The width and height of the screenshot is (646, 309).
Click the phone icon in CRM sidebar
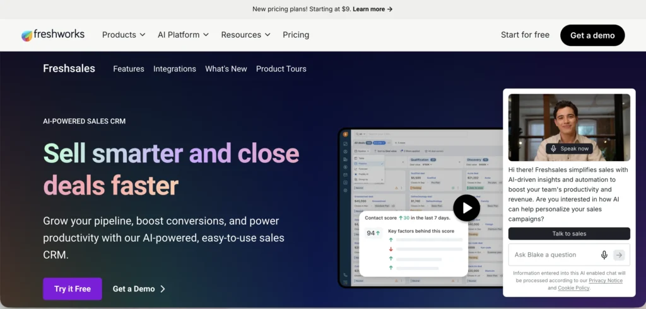pyautogui.click(x=345, y=275)
